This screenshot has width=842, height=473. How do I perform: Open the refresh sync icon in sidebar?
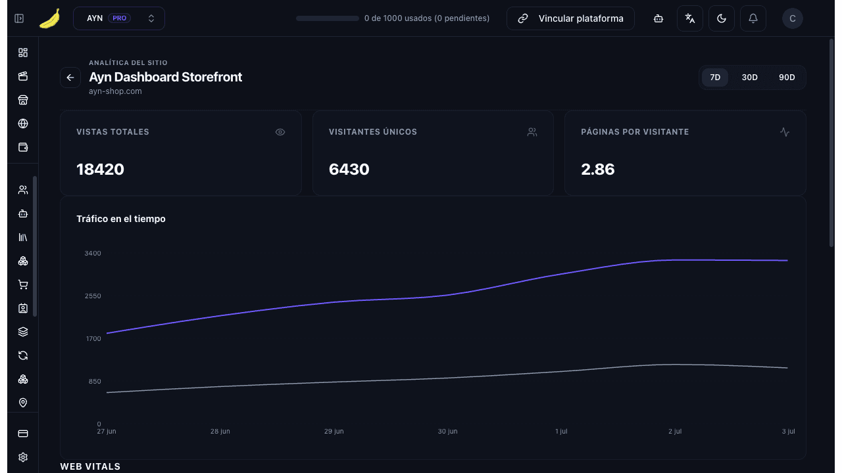(x=23, y=355)
